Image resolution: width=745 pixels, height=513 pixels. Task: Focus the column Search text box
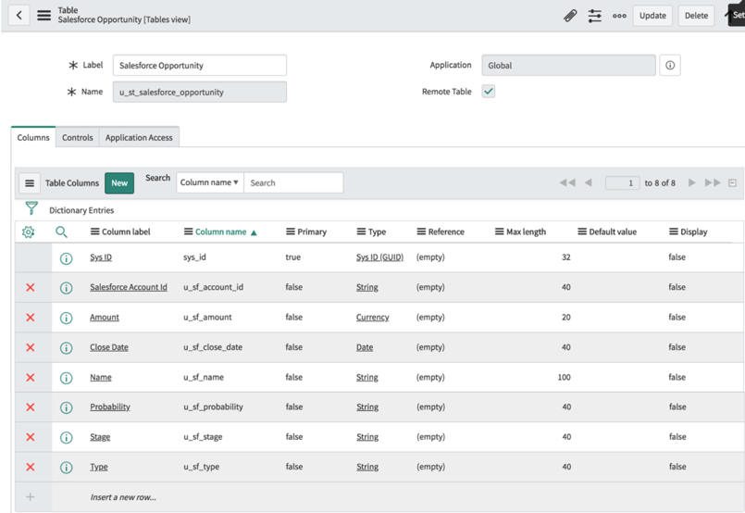point(293,182)
